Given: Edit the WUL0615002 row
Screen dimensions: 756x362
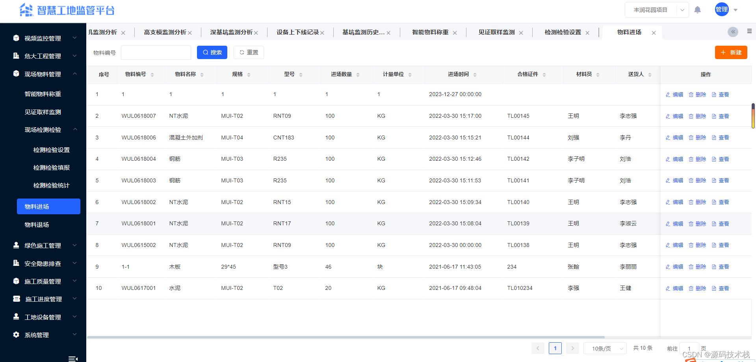Looking at the screenshot, I should [674, 245].
